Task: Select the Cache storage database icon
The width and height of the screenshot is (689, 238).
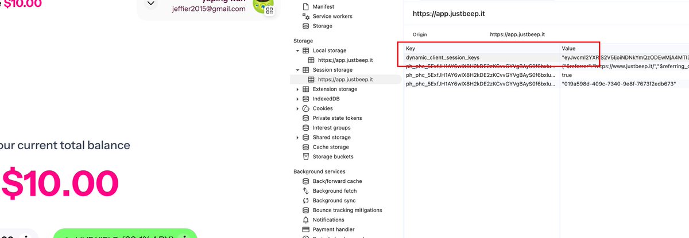Action: pos(306,147)
